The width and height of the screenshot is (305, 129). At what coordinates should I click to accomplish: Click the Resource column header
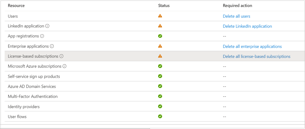click(16, 6)
